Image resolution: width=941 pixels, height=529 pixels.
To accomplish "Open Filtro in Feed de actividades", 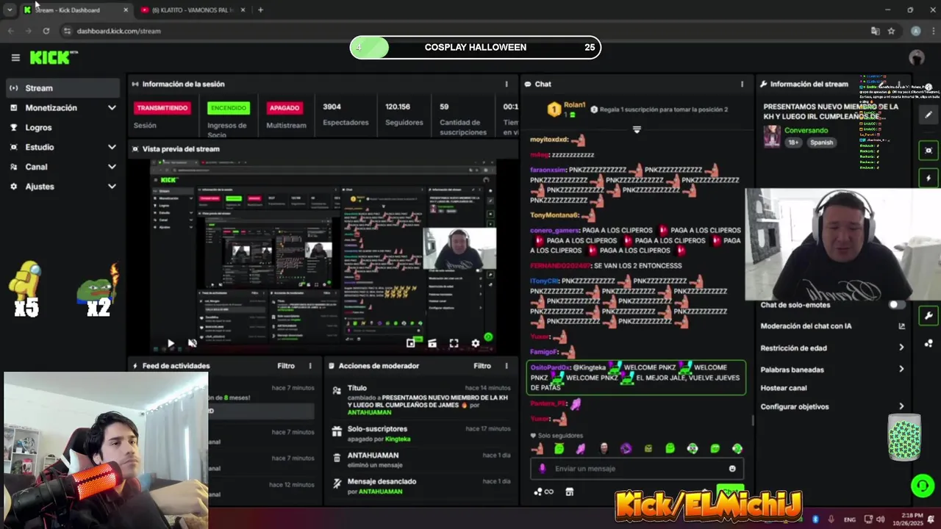I will point(286,366).
